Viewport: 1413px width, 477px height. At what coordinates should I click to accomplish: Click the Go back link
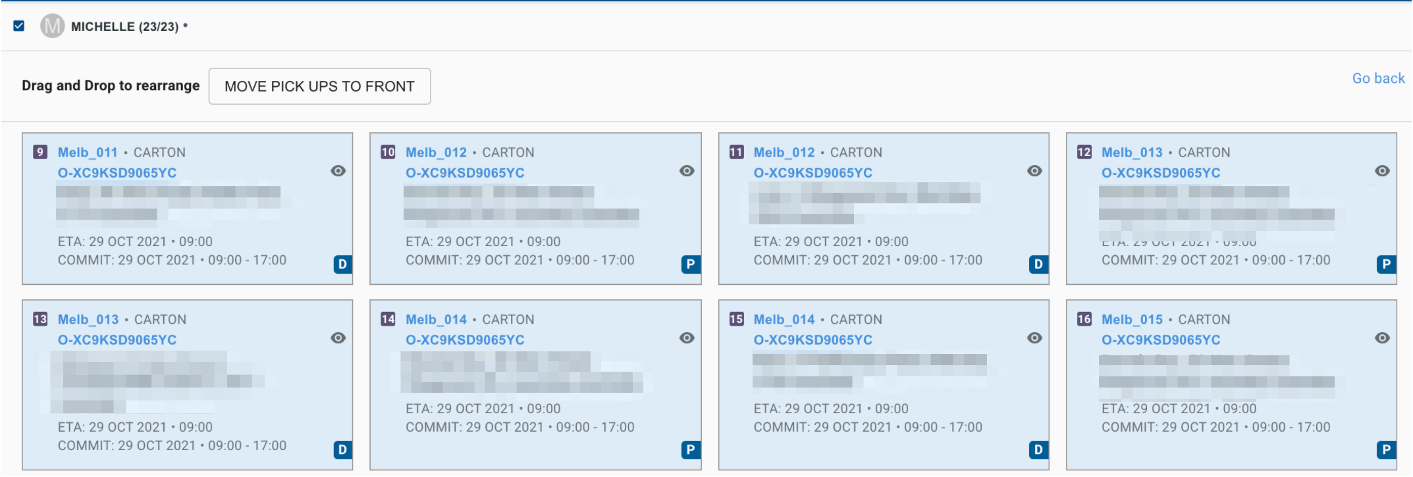tap(1377, 78)
